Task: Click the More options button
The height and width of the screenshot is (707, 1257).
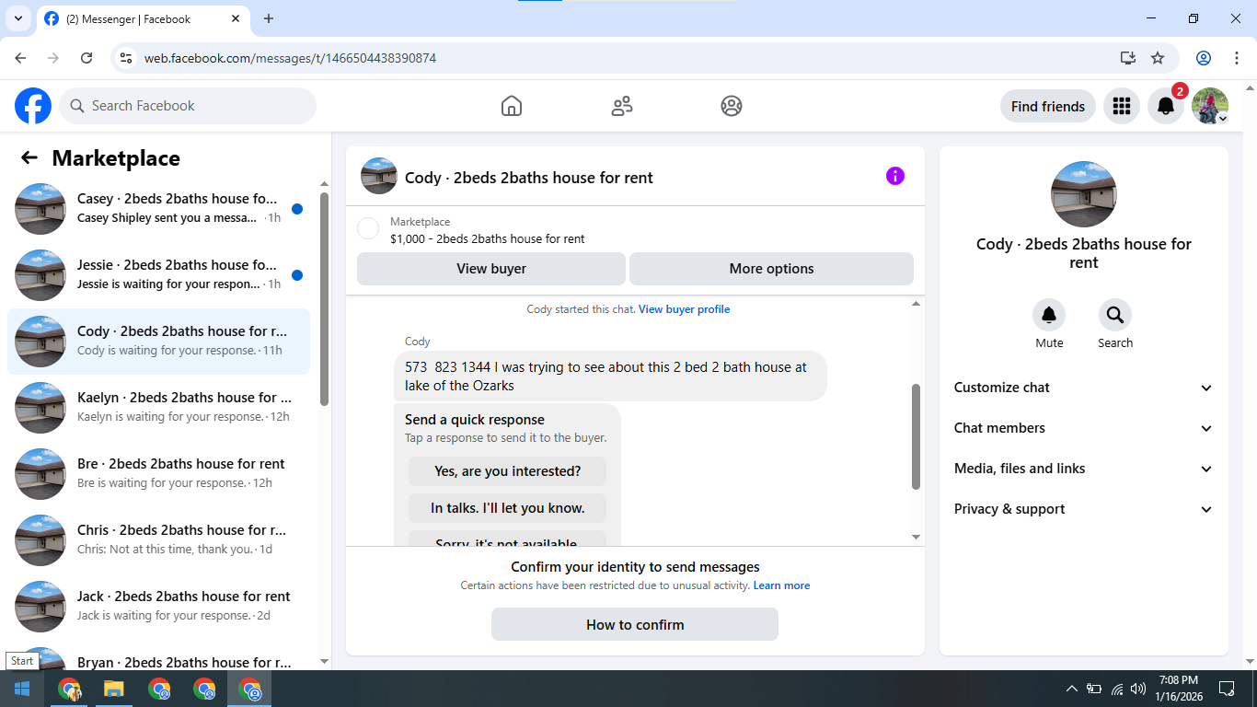Action: pyautogui.click(x=771, y=269)
